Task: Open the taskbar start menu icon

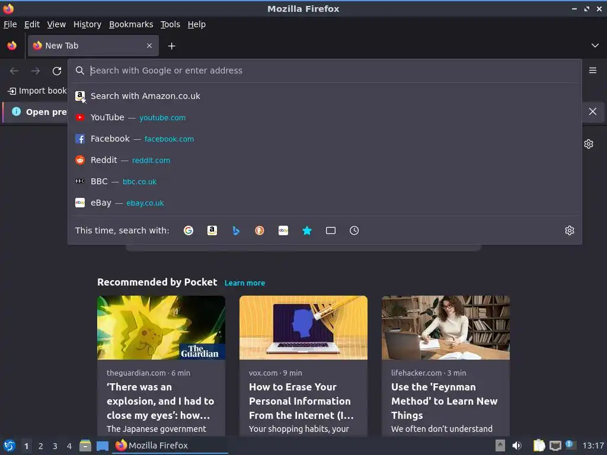Action: tap(9, 446)
